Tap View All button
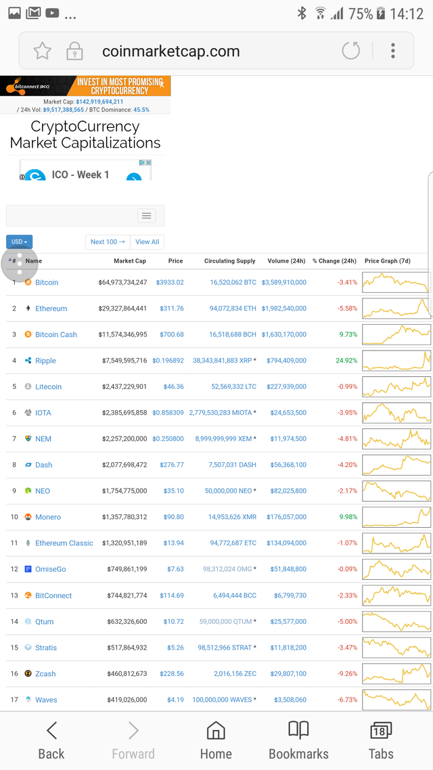433x770 pixels. pos(147,242)
